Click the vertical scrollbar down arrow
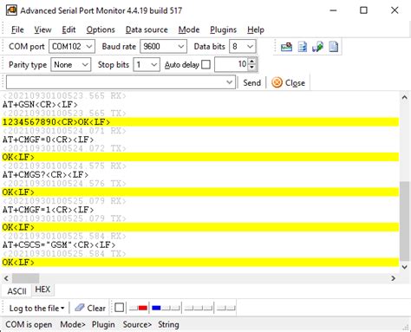 pyautogui.click(x=405, y=267)
